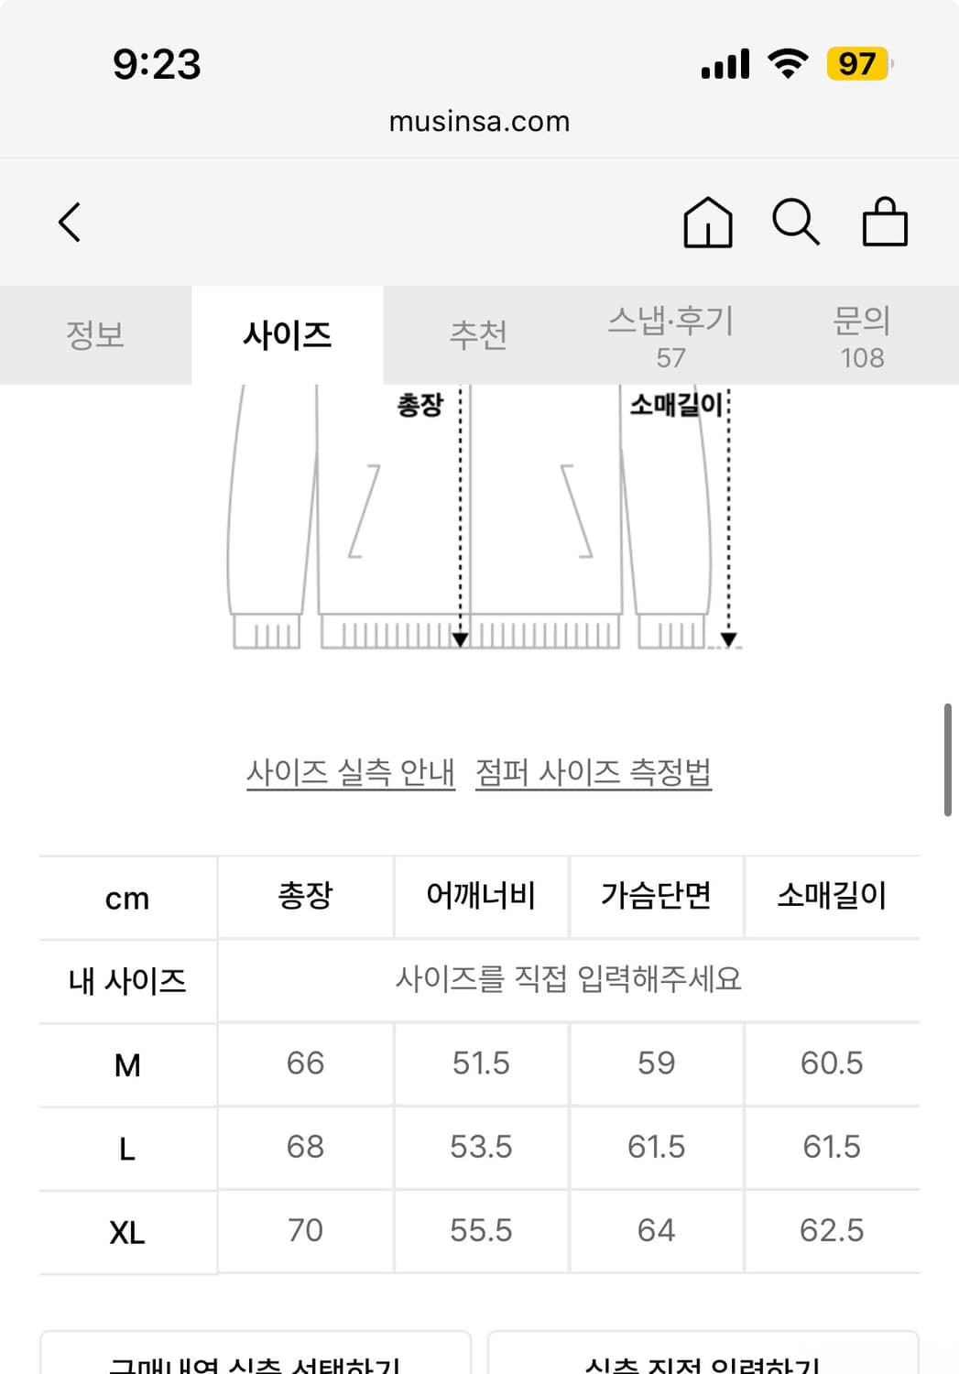Screen dimensions: 959x1374
Task: Open the search icon
Action: click(x=795, y=222)
